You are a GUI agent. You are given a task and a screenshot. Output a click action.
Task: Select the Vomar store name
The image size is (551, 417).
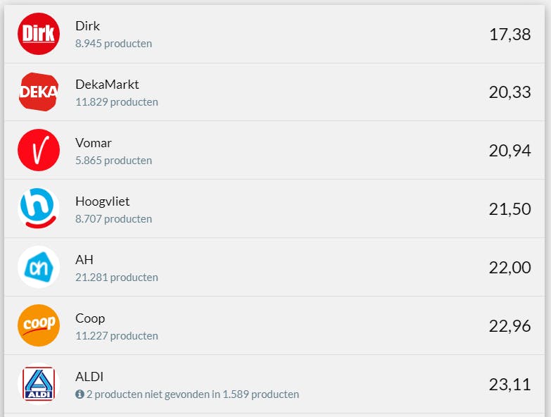click(94, 143)
